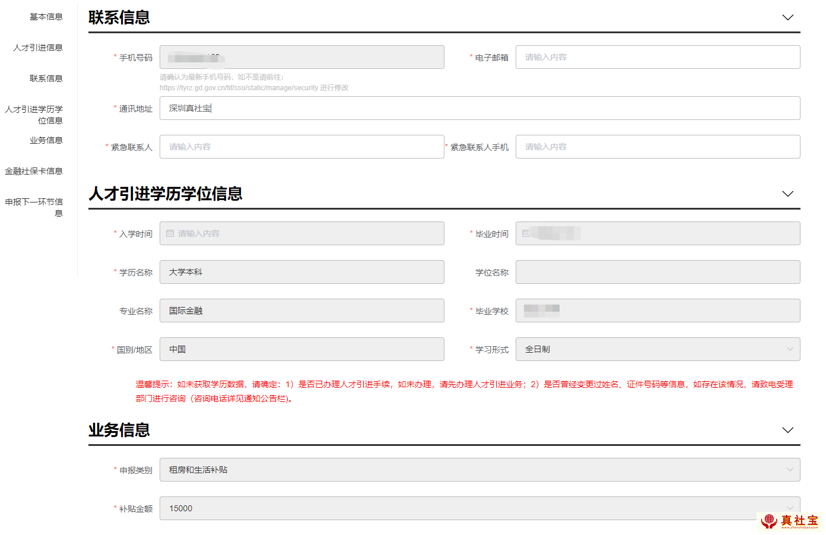Collapse the 联系信息 section chevron
The width and height of the screenshot is (826, 535).
(787, 18)
